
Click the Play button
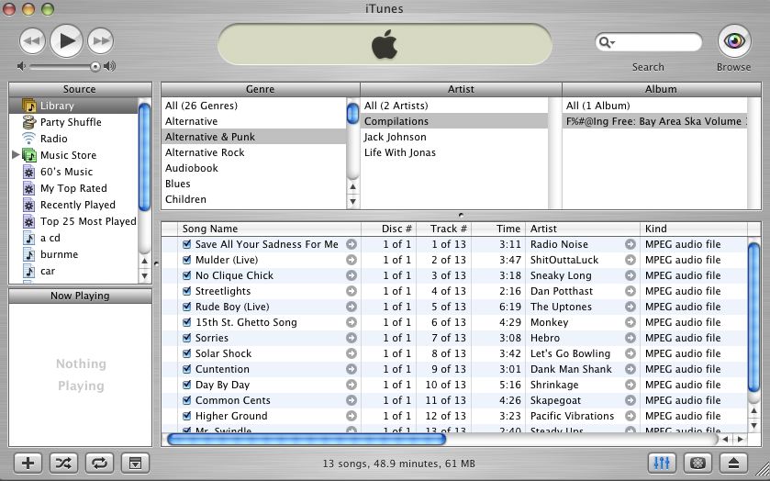pyautogui.click(x=66, y=40)
